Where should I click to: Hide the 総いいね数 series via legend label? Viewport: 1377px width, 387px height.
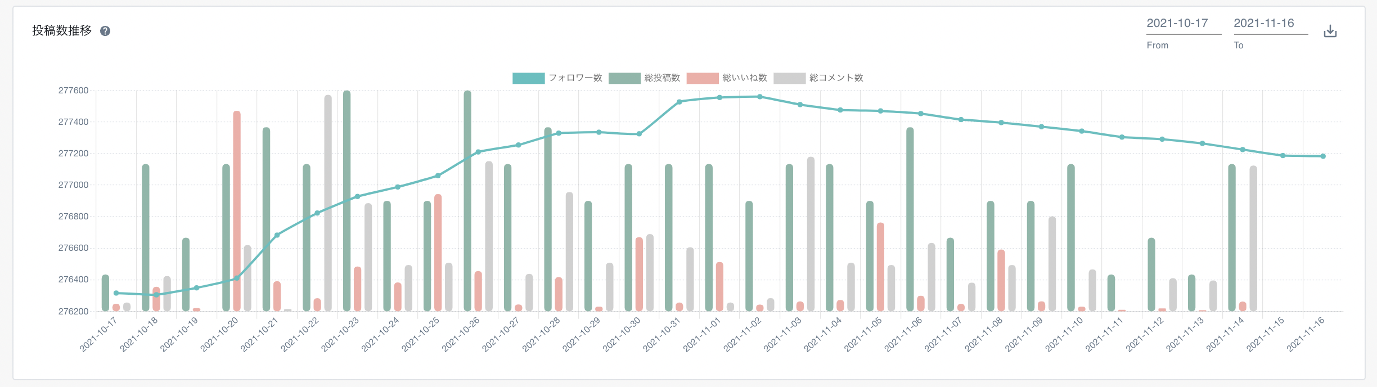point(744,78)
